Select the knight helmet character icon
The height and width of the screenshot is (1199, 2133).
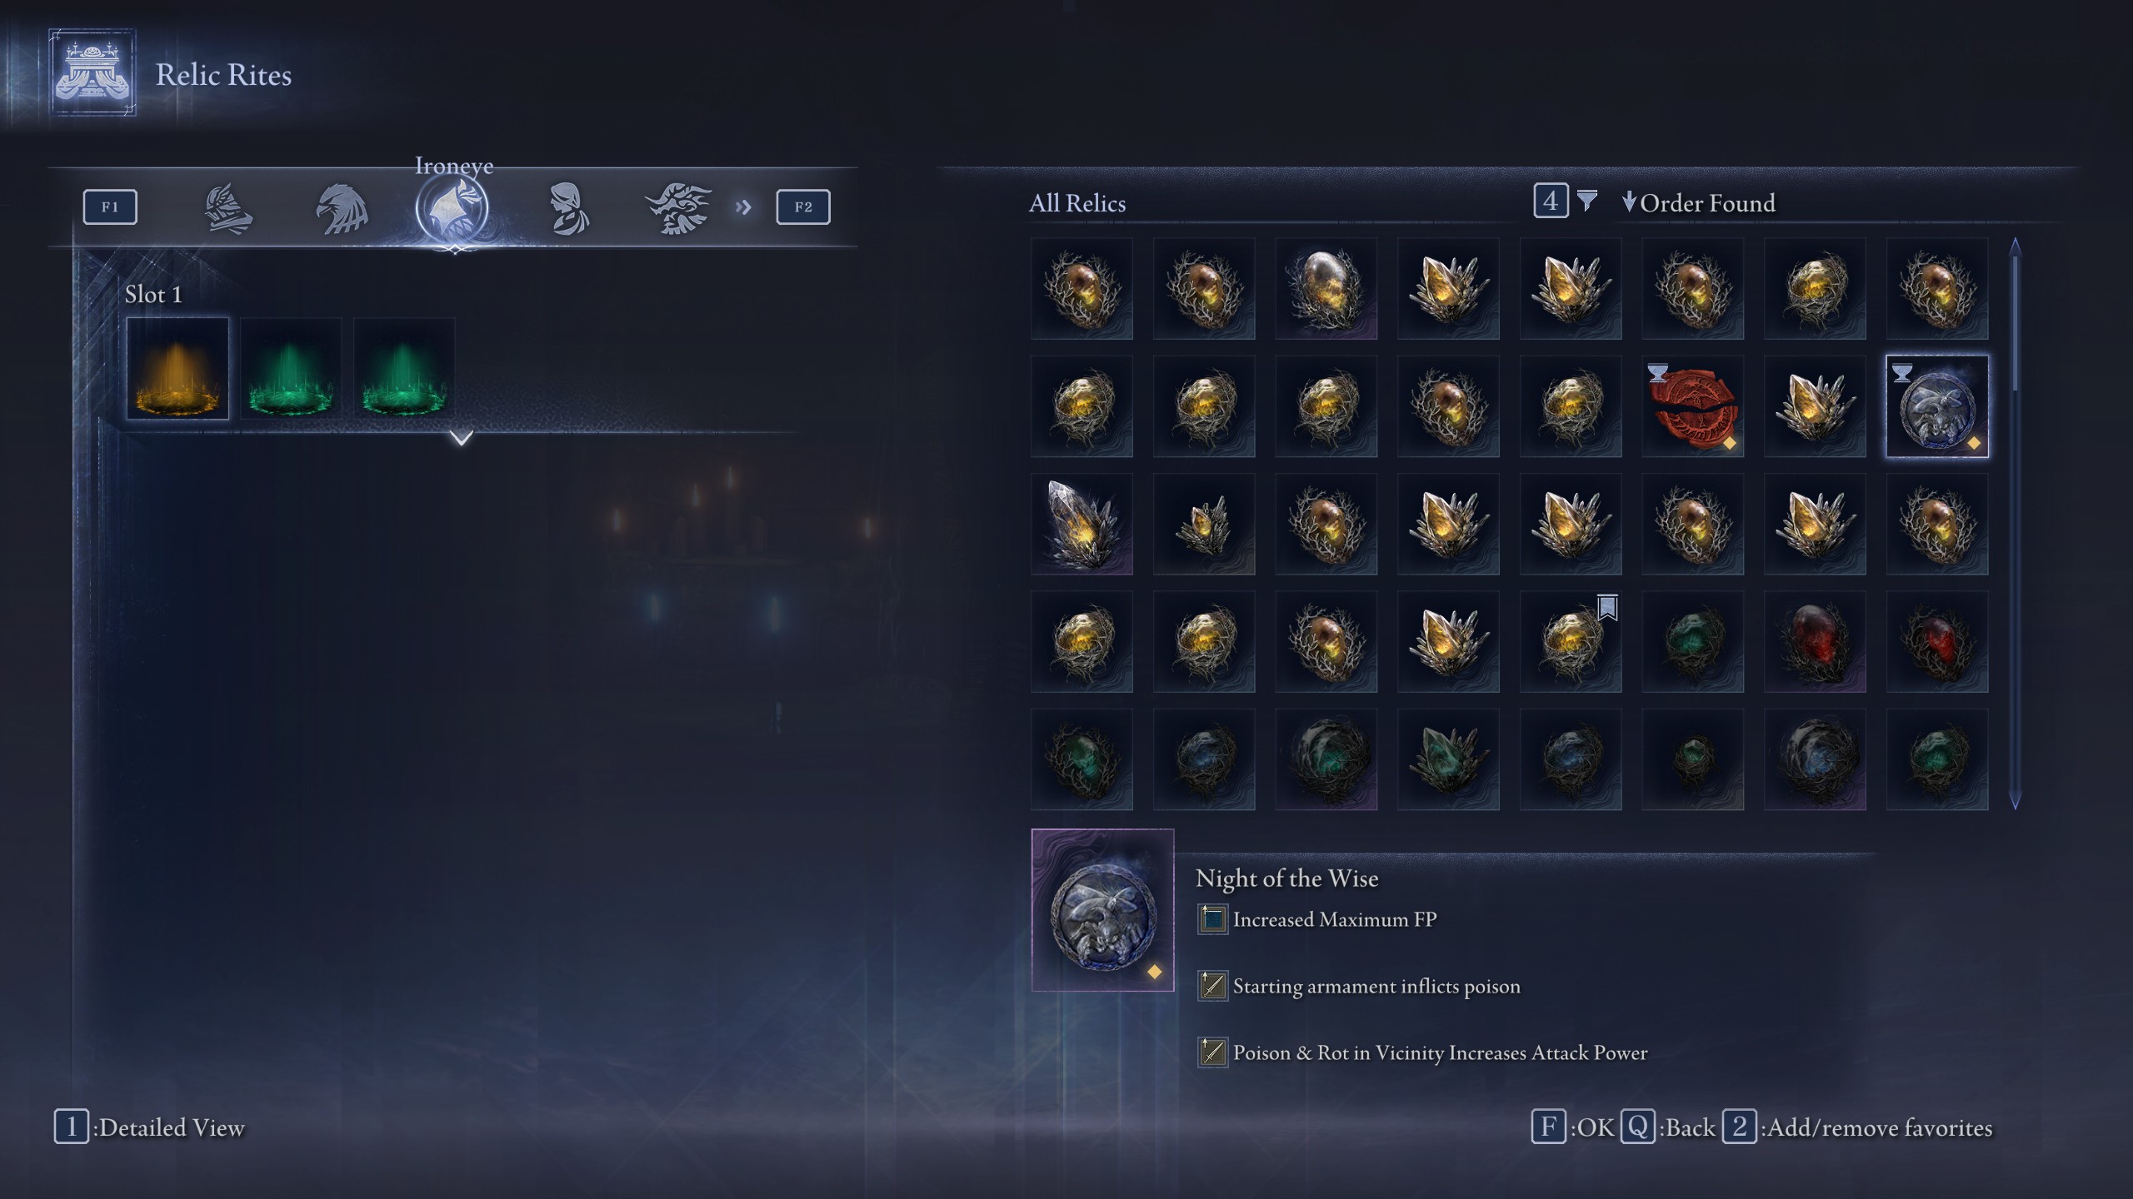click(x=227, y=208)
